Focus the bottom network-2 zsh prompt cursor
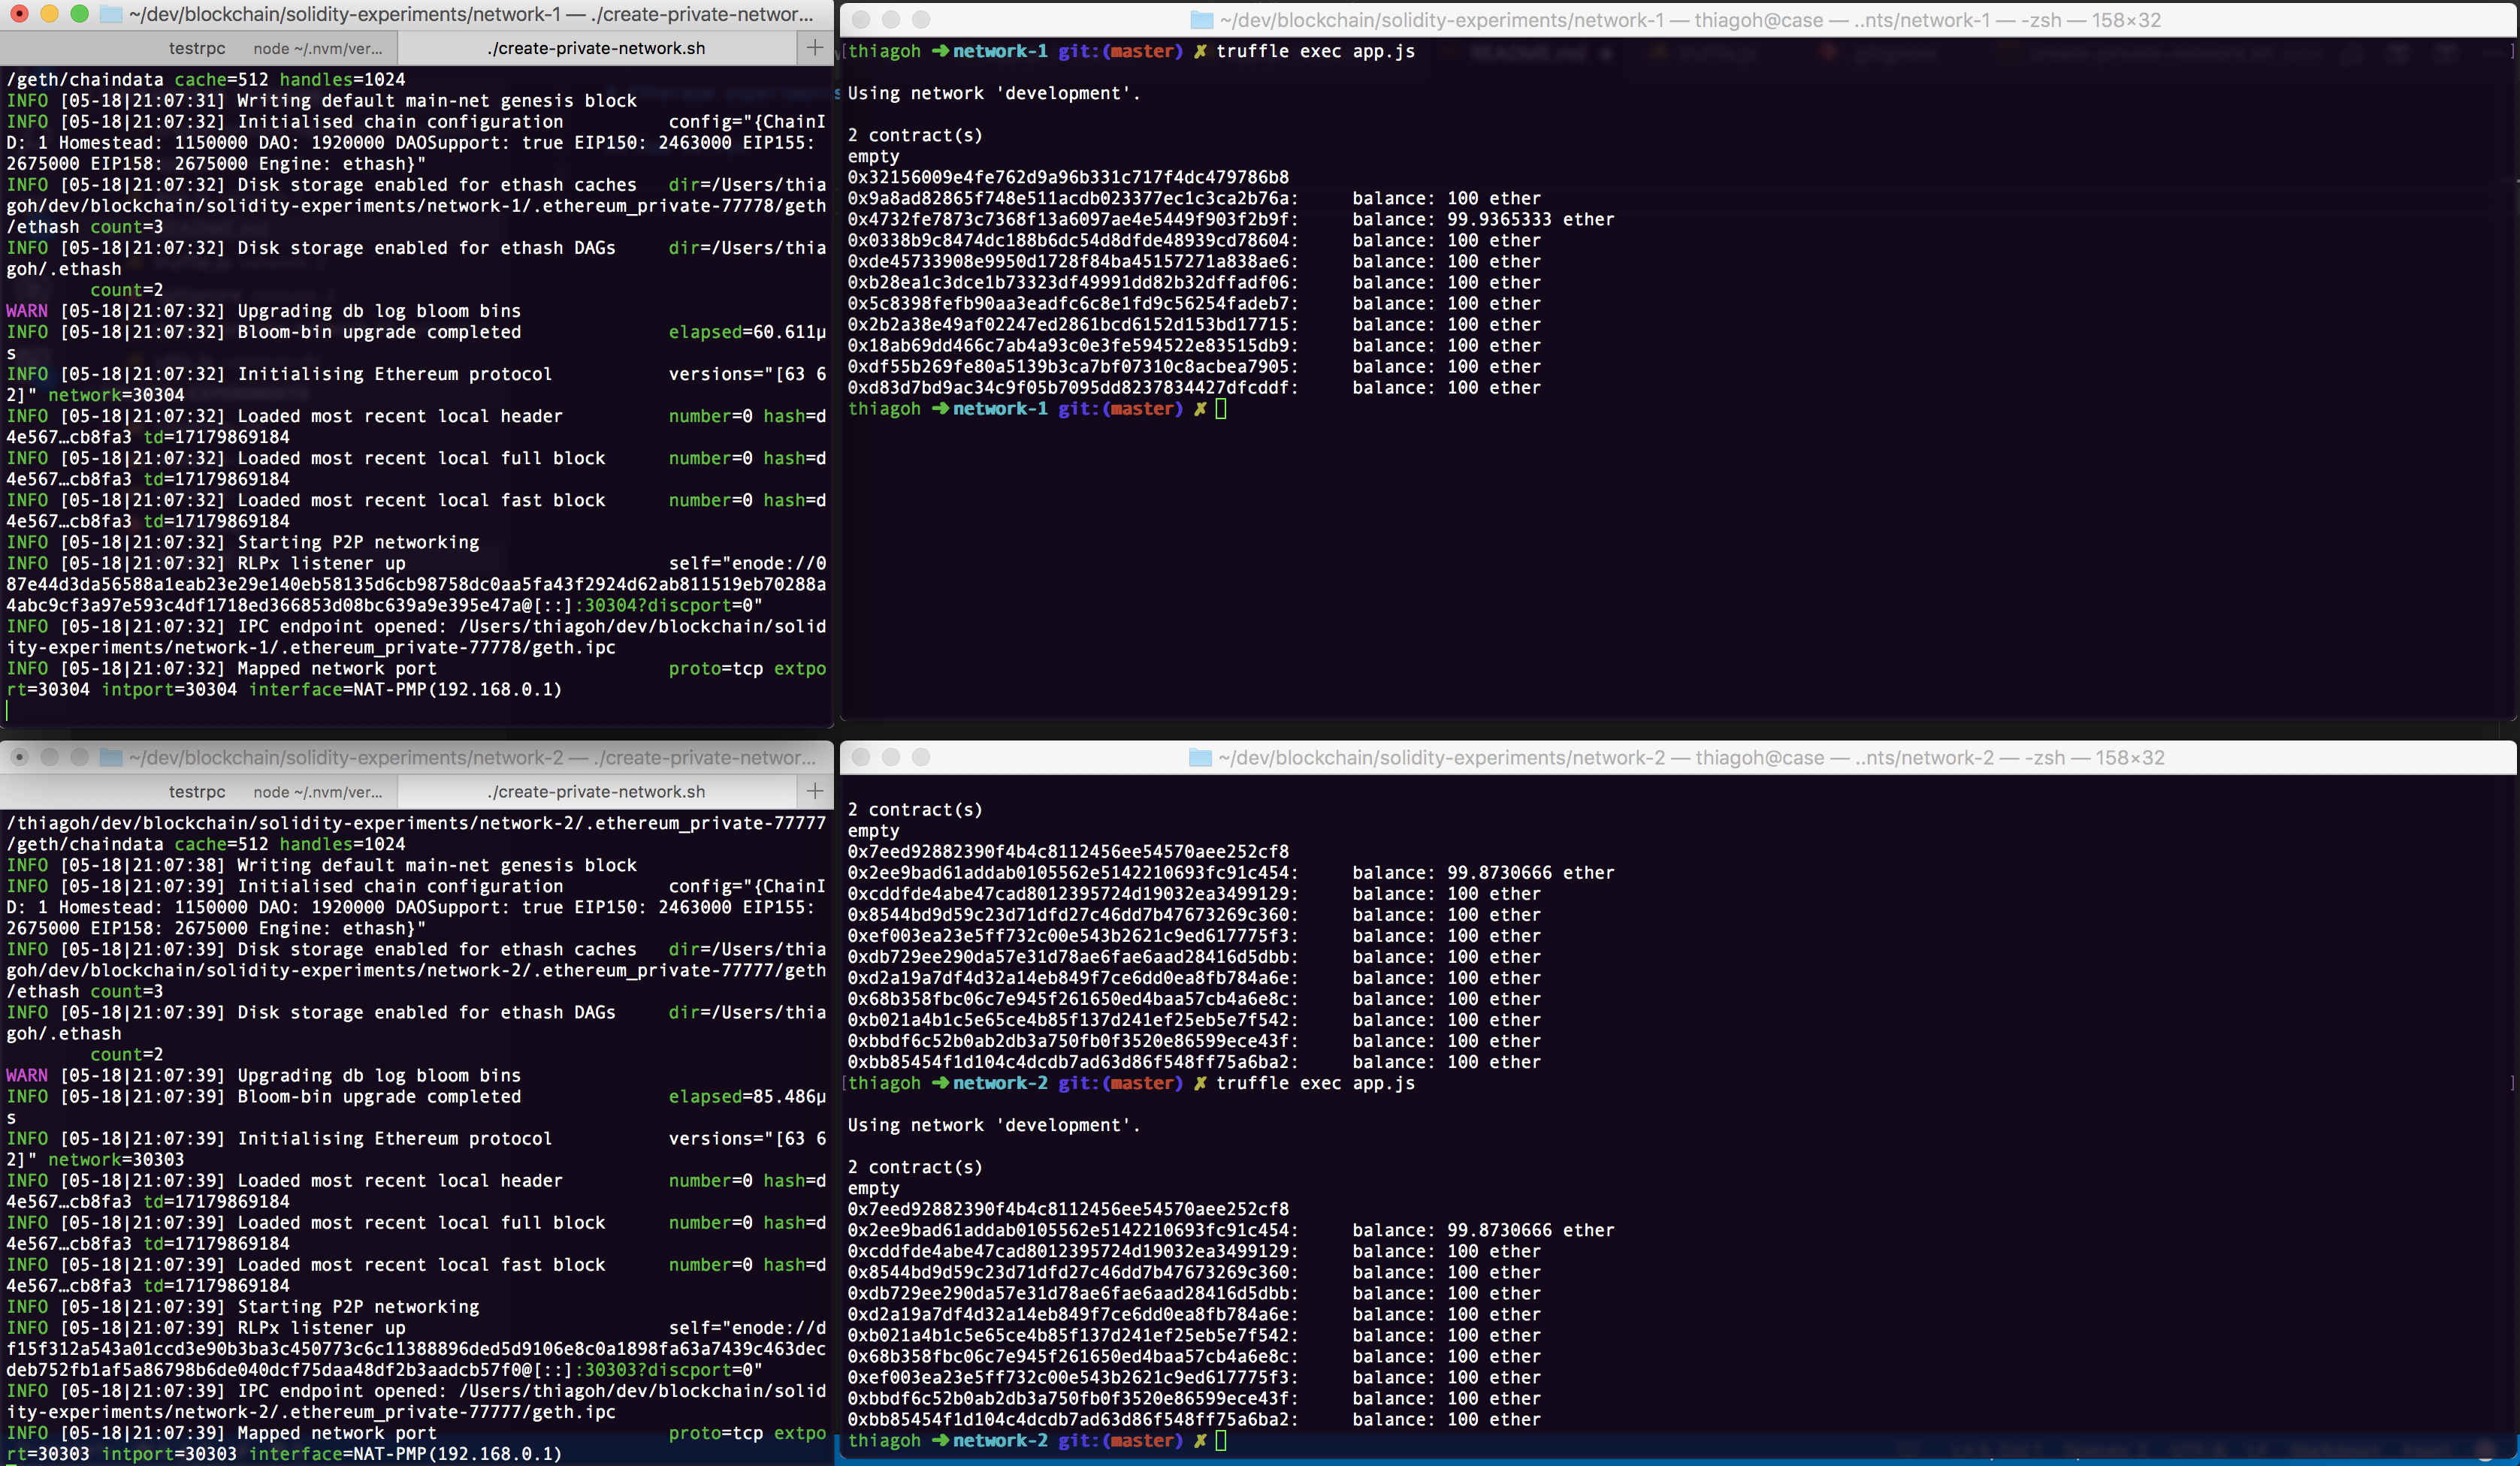2520x1466 pixels. coord(1221,1440)
